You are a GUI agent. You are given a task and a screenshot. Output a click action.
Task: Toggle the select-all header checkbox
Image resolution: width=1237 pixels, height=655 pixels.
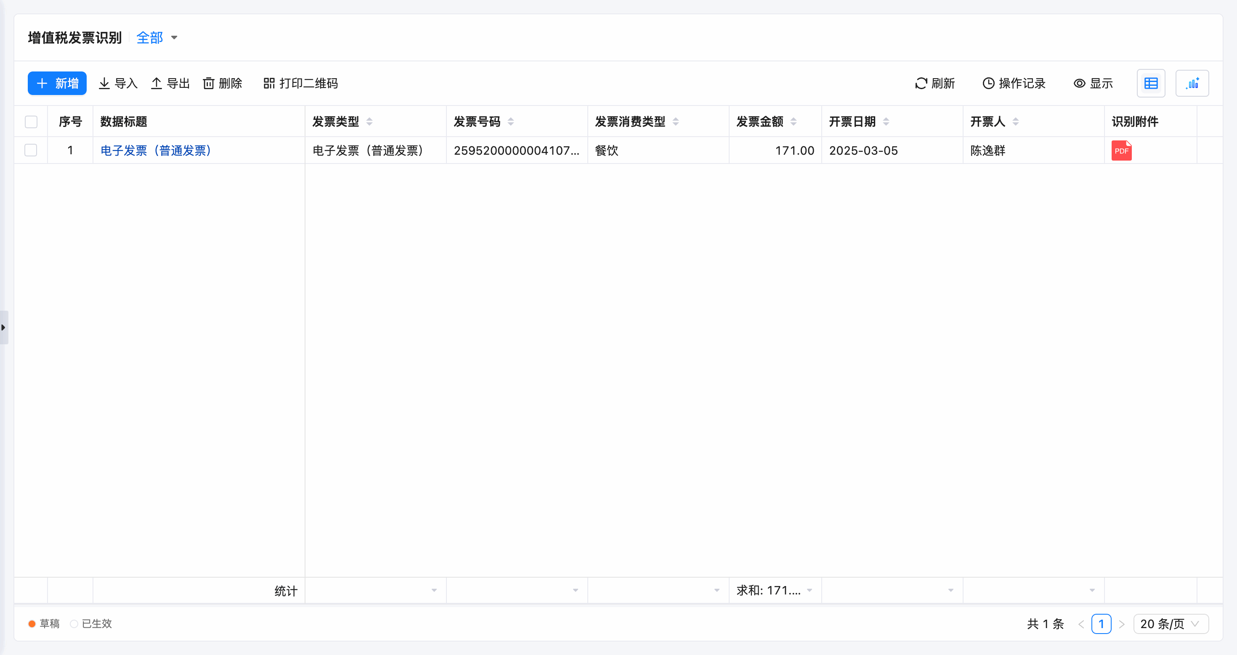click(x=31, y=122)
